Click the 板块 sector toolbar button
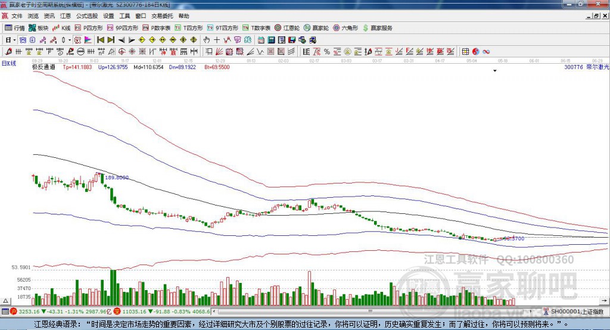610x330 pixels. 39,28
